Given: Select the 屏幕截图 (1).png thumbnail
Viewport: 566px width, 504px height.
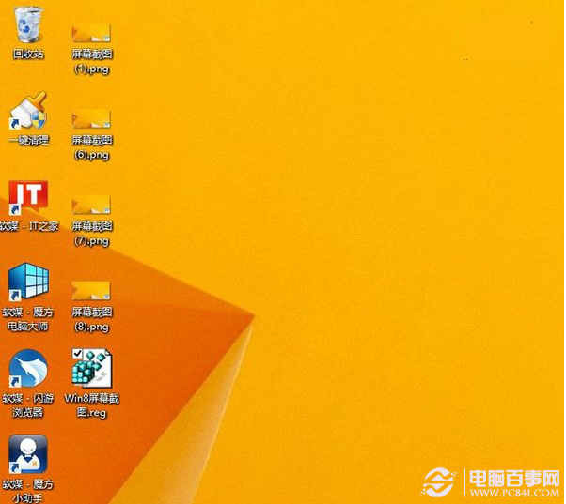Looking at the screenshot, I should click(91, 33).
